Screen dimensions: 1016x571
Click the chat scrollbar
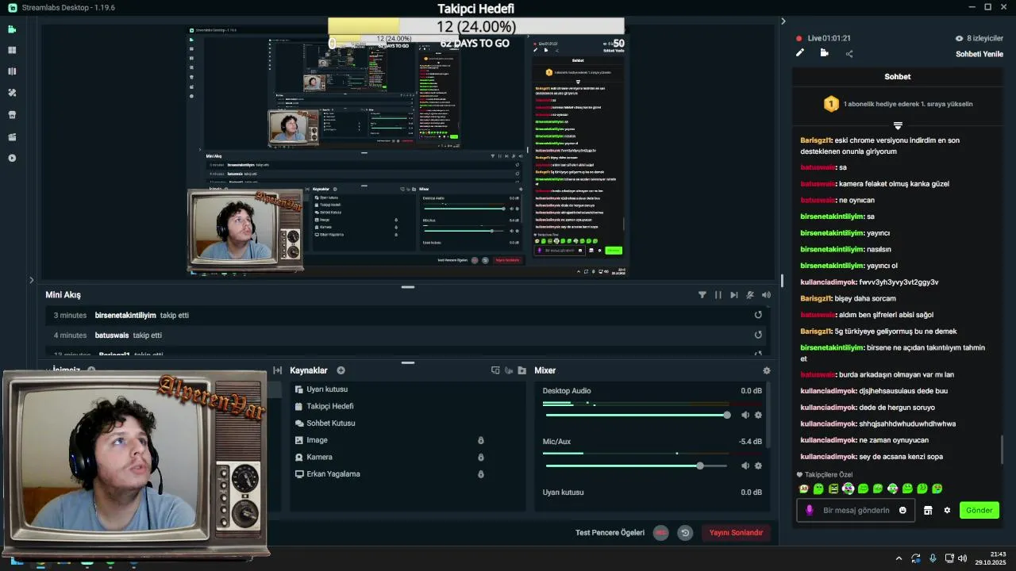tap(1002, 450)
